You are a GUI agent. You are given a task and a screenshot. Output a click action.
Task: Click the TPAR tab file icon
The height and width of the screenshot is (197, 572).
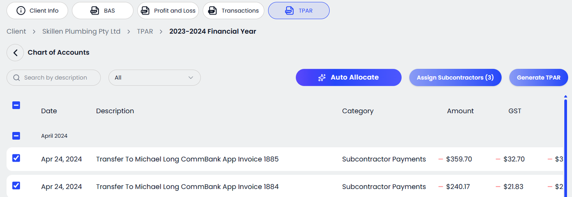(289, 11)
